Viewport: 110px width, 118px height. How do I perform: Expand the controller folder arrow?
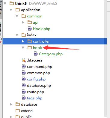click(x=23, y=41)
